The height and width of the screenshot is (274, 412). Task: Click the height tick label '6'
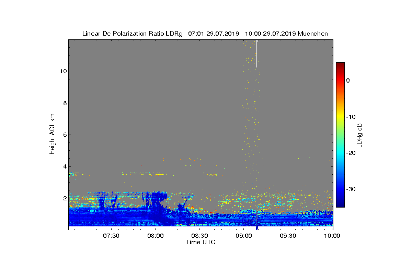click(64, 135)
